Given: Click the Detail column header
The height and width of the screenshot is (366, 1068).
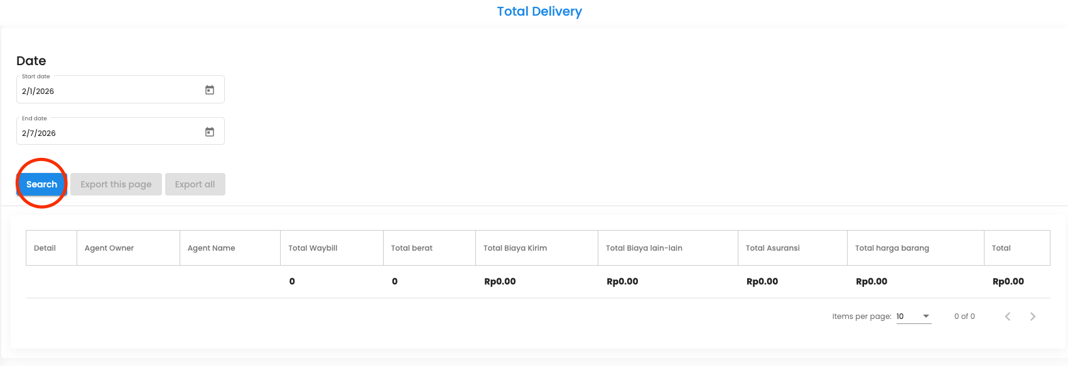Looking at the screenshot, I should click(45, 248).
